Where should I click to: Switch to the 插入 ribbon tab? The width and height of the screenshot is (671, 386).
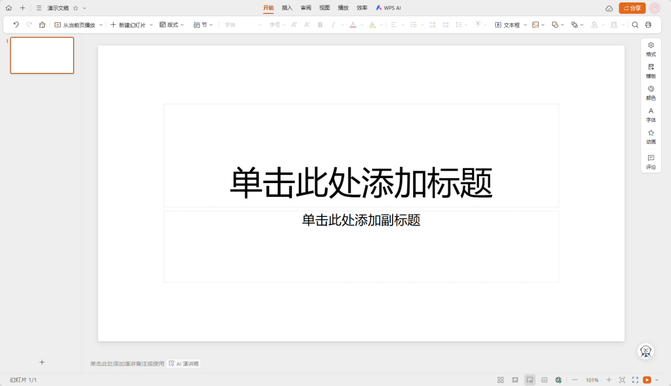[286, 7]
